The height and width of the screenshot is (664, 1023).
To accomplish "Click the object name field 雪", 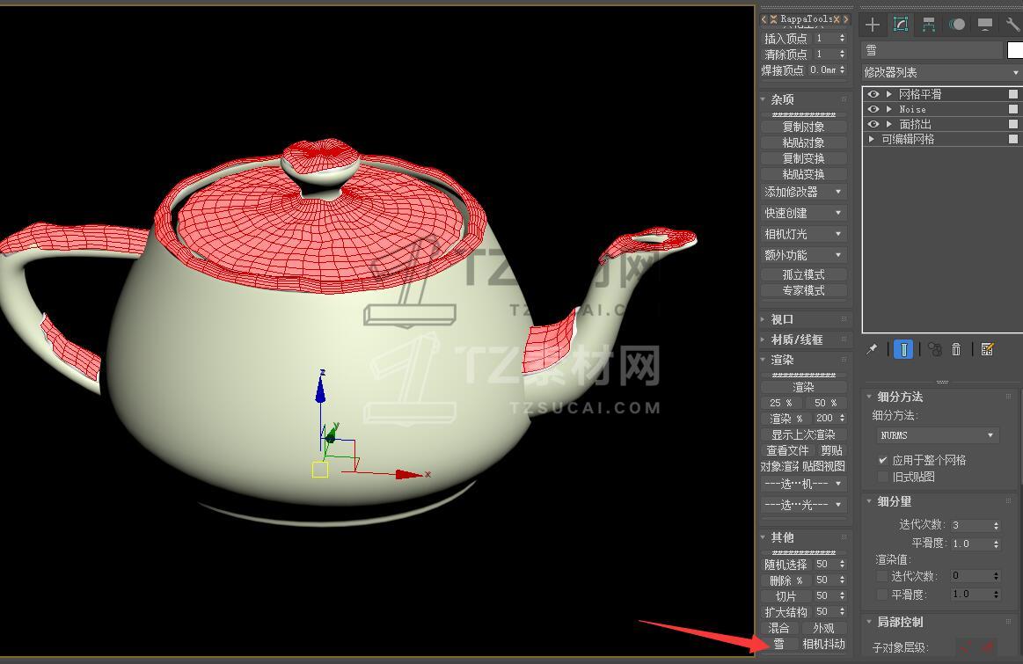I will (x=932, y=50).
